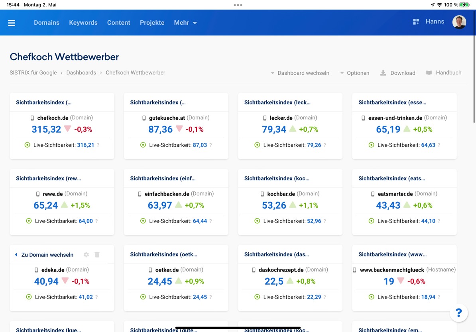Open the Optionen dropdown
The image size is (476, 332).
(354, 73)
